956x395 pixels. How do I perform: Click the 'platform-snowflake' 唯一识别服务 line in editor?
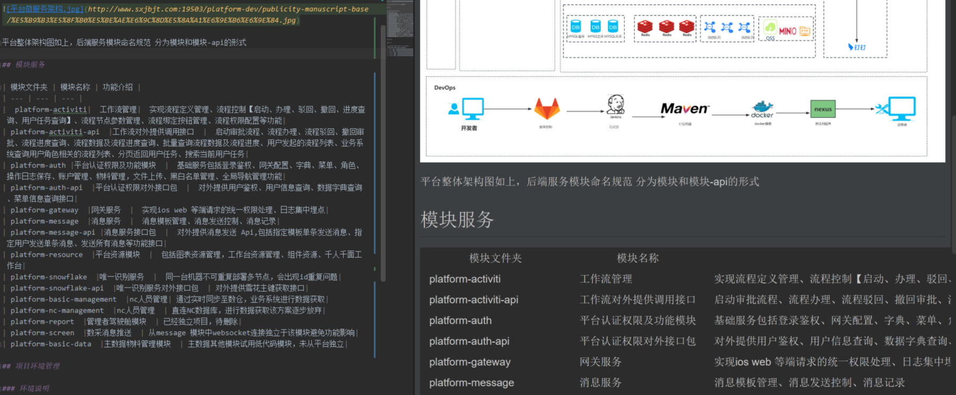point(172,277)
